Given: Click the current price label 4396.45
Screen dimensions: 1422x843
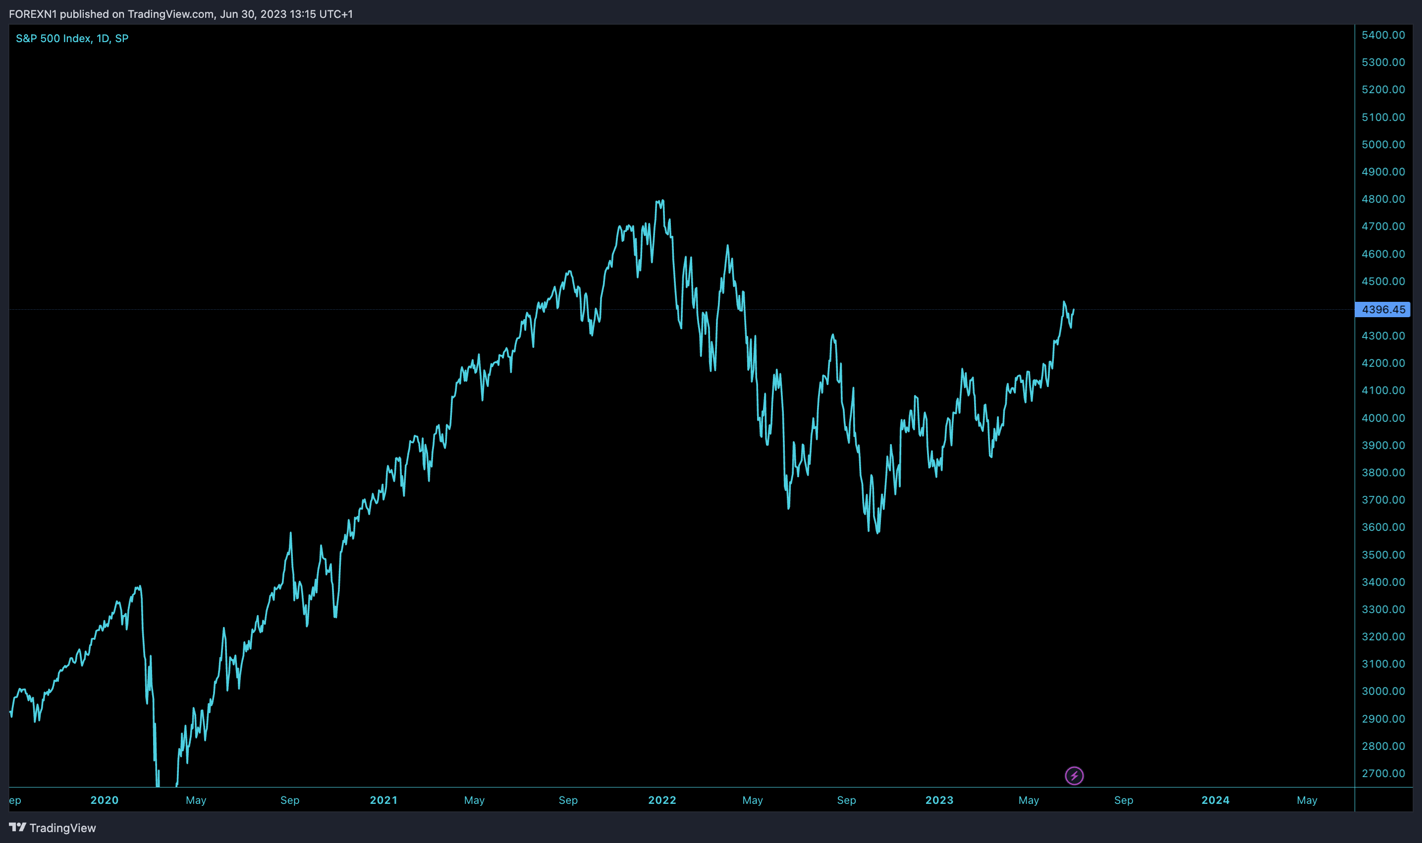Looking at the screenshot, I should point(1383,310).
